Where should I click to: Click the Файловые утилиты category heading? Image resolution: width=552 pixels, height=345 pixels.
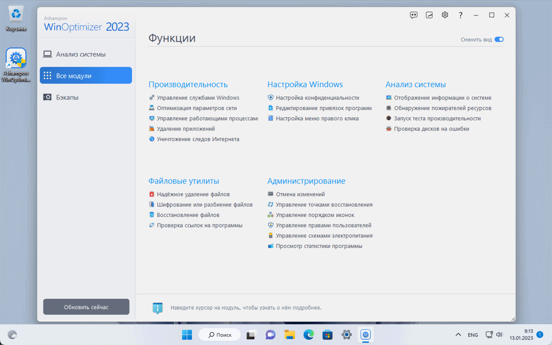coord(184,181)
